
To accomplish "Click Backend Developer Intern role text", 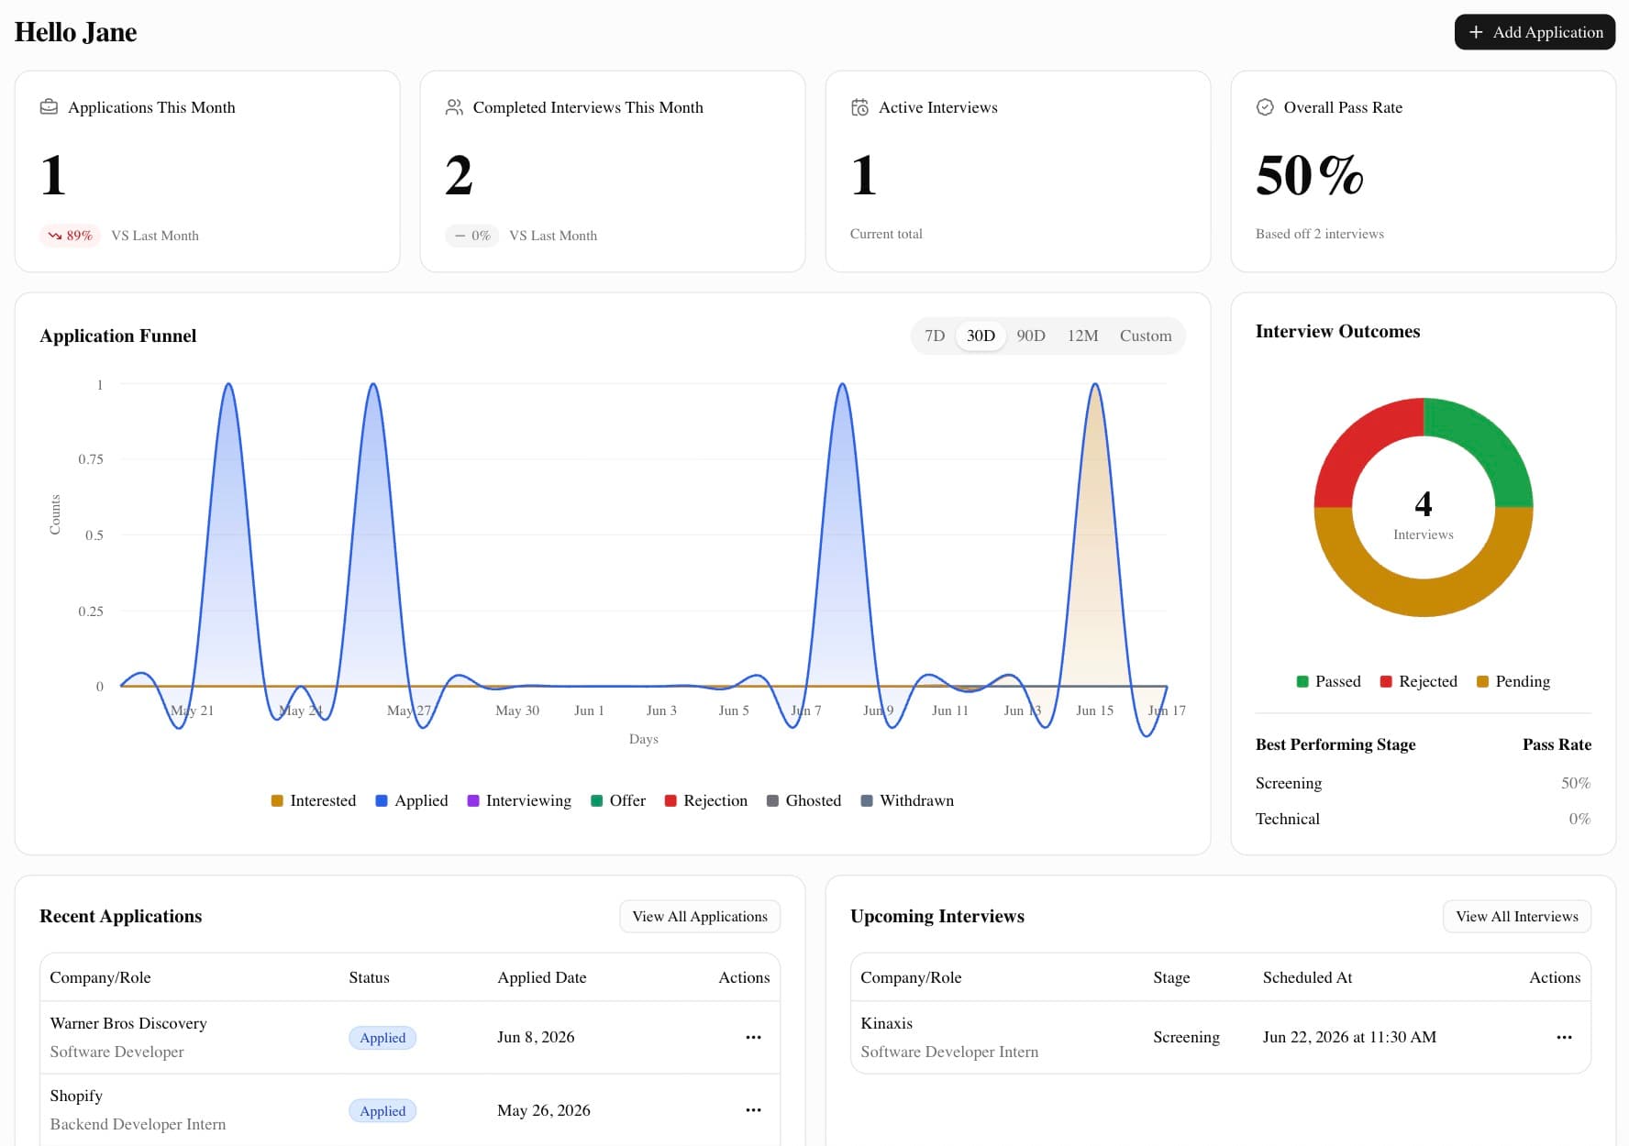I will tap(138, 1124).
